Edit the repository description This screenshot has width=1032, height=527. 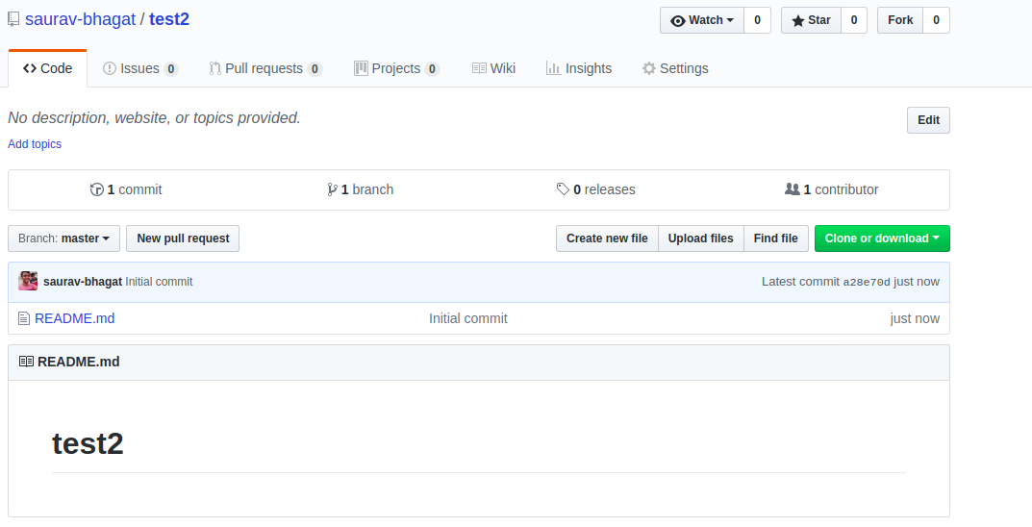[x=928, y=120]
